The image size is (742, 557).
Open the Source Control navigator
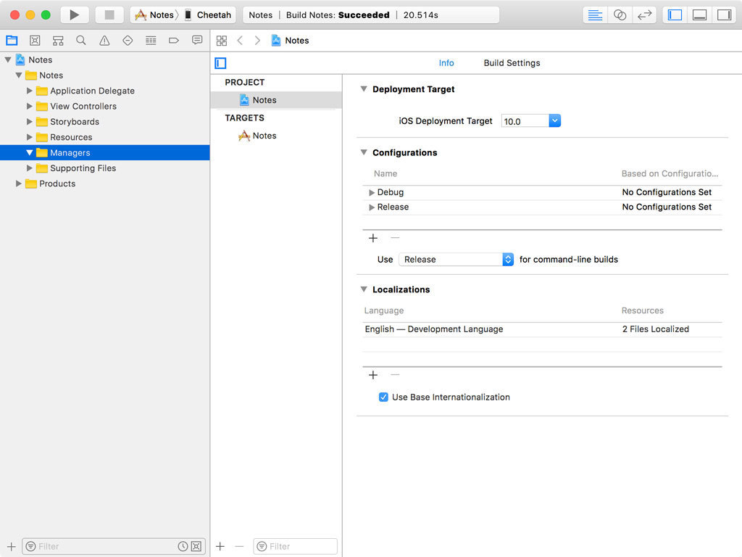pos(35,41)
